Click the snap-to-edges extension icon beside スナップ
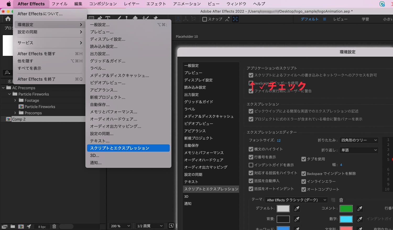Screen dimensions: 393x230 click(227, 19)
